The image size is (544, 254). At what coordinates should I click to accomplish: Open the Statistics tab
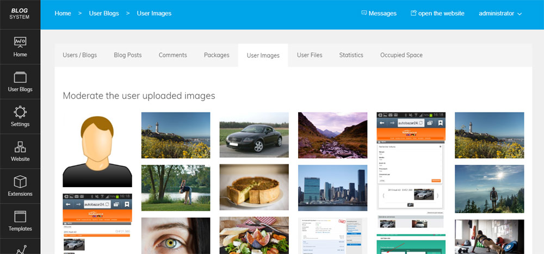351,55
